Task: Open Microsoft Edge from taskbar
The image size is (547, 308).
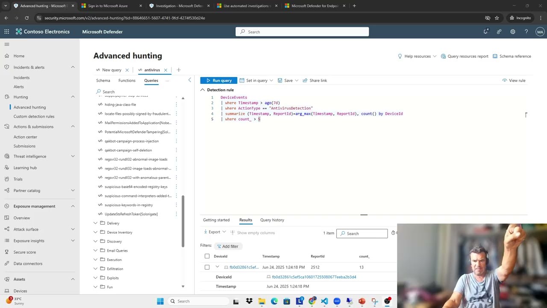Action: pos(274,301)
